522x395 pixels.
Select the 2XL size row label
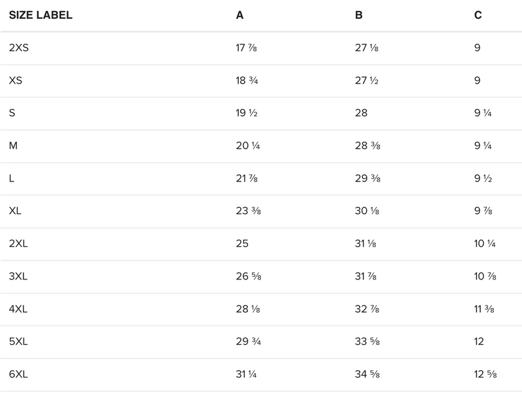tap(18, 244)
